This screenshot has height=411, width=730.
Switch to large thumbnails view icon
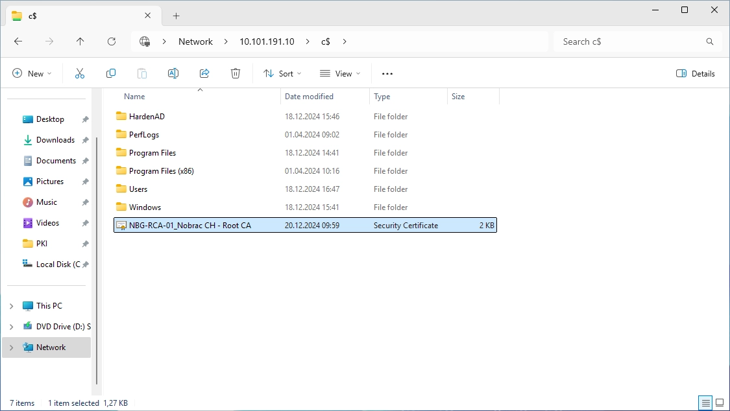point(720,403)
